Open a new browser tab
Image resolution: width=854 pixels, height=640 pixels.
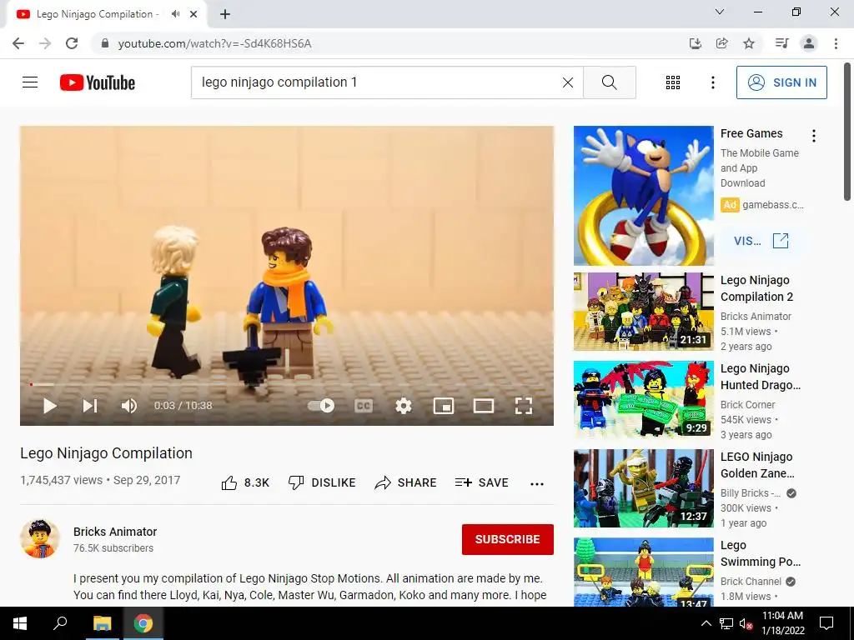pos(225,14)
